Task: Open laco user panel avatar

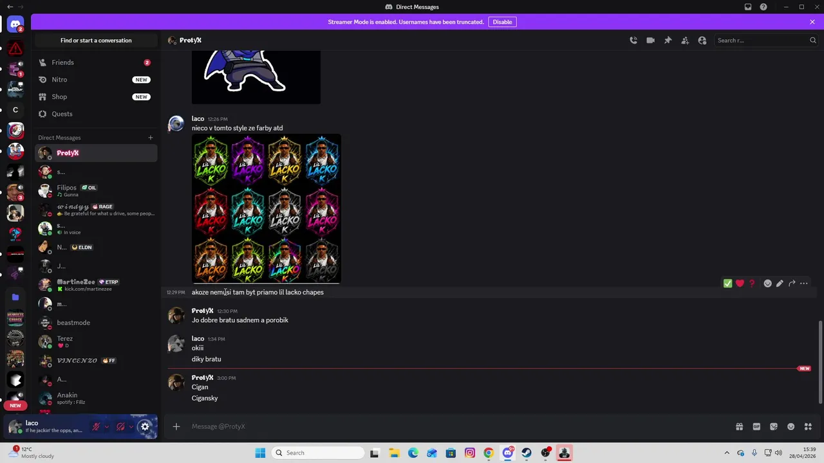Action: coord(15,426)
